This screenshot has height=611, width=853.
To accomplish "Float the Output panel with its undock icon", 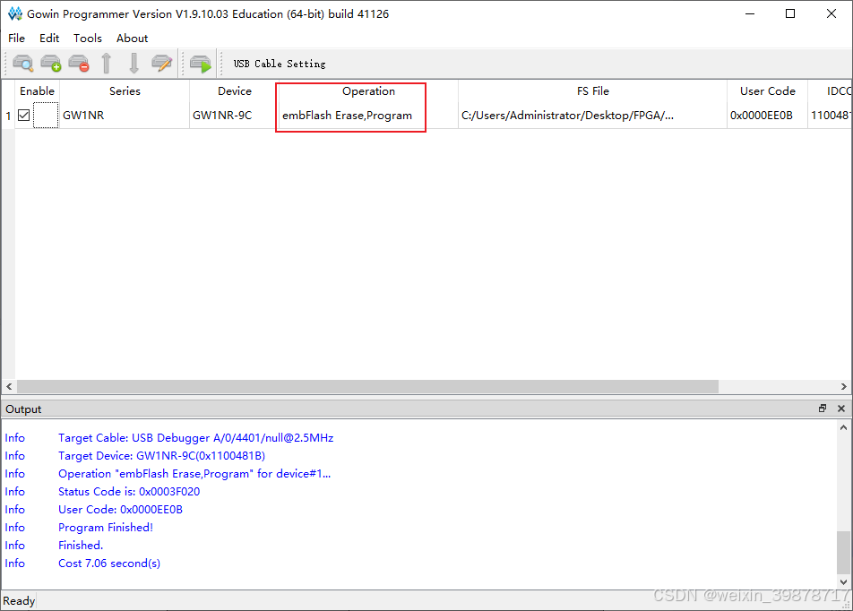I will [x=823, y=409].
